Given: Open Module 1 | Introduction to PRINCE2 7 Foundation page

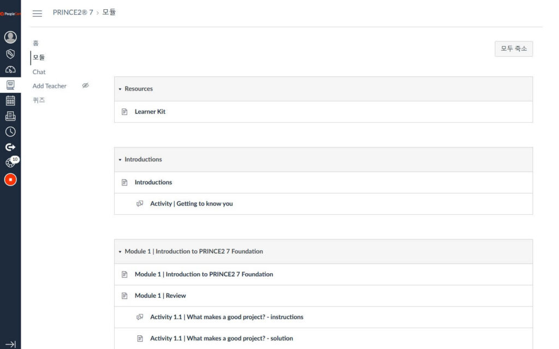Looking at the screenshot, I should tap(204, 274).
